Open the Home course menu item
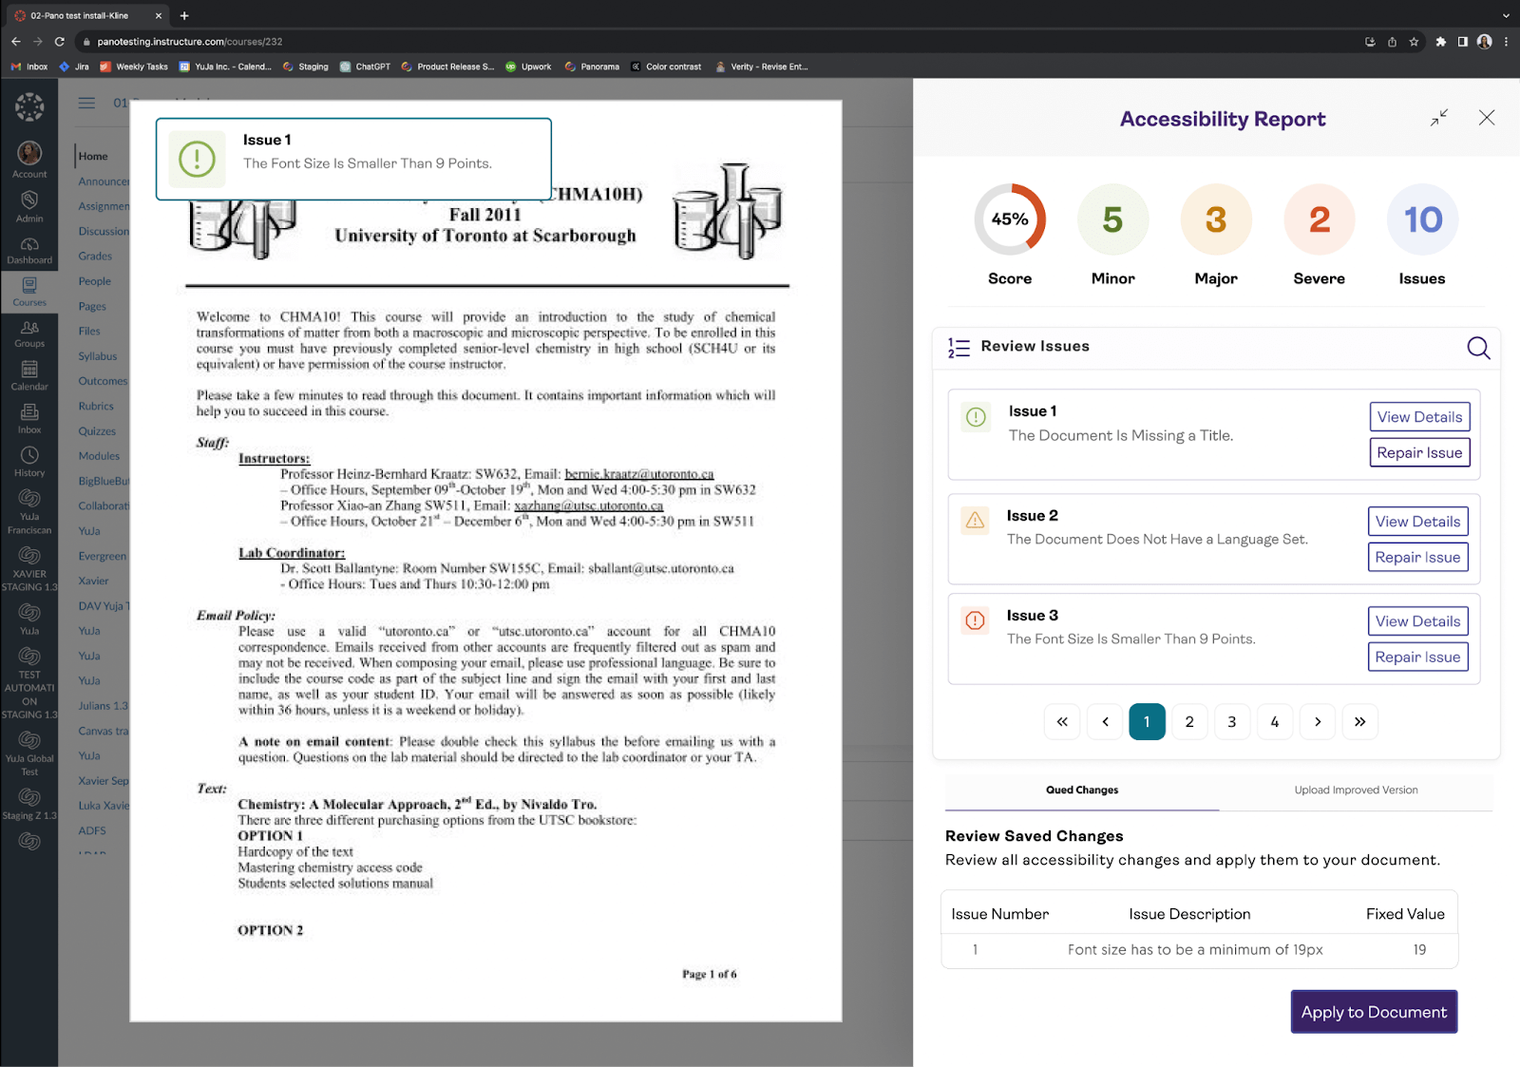Image resolution: width=1520 pixels, height=1067 pixels. tap(93, 156)
